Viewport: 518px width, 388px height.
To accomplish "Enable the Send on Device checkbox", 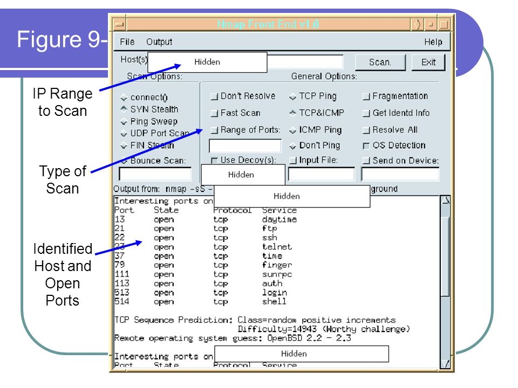I will pyautogui.click(x=366, y=161).
